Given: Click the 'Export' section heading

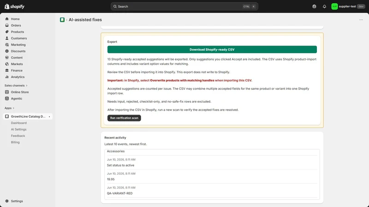Looking at the screenshot, I should (x=112, y=42).
